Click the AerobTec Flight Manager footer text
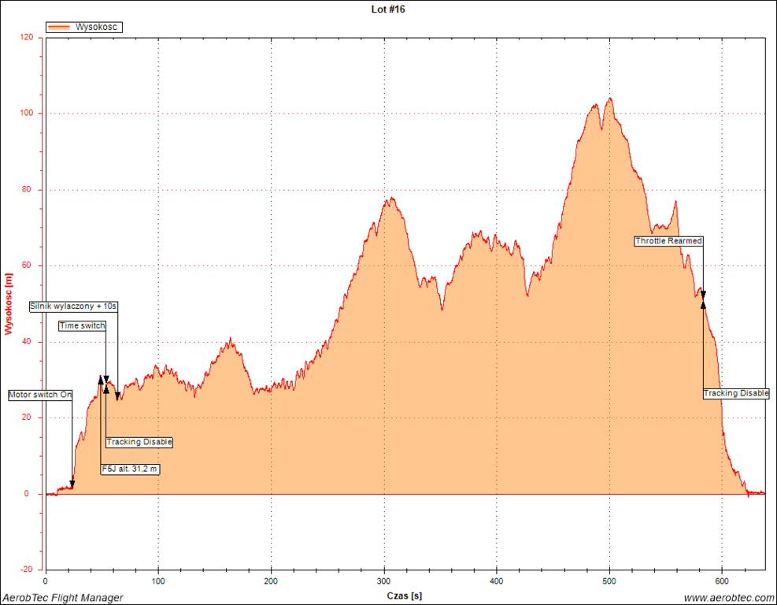Viewport: 777px width, 605px height. point(62,598)
